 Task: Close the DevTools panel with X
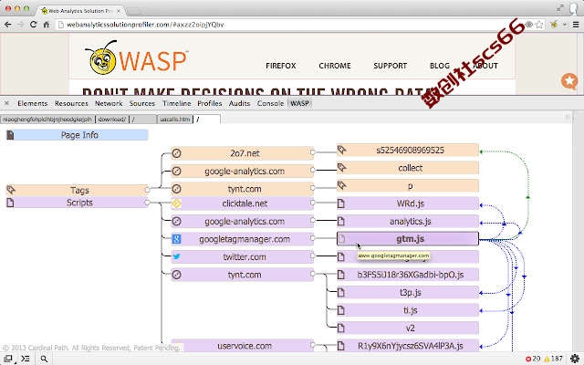pyautogui.click(x=6, y=103)
